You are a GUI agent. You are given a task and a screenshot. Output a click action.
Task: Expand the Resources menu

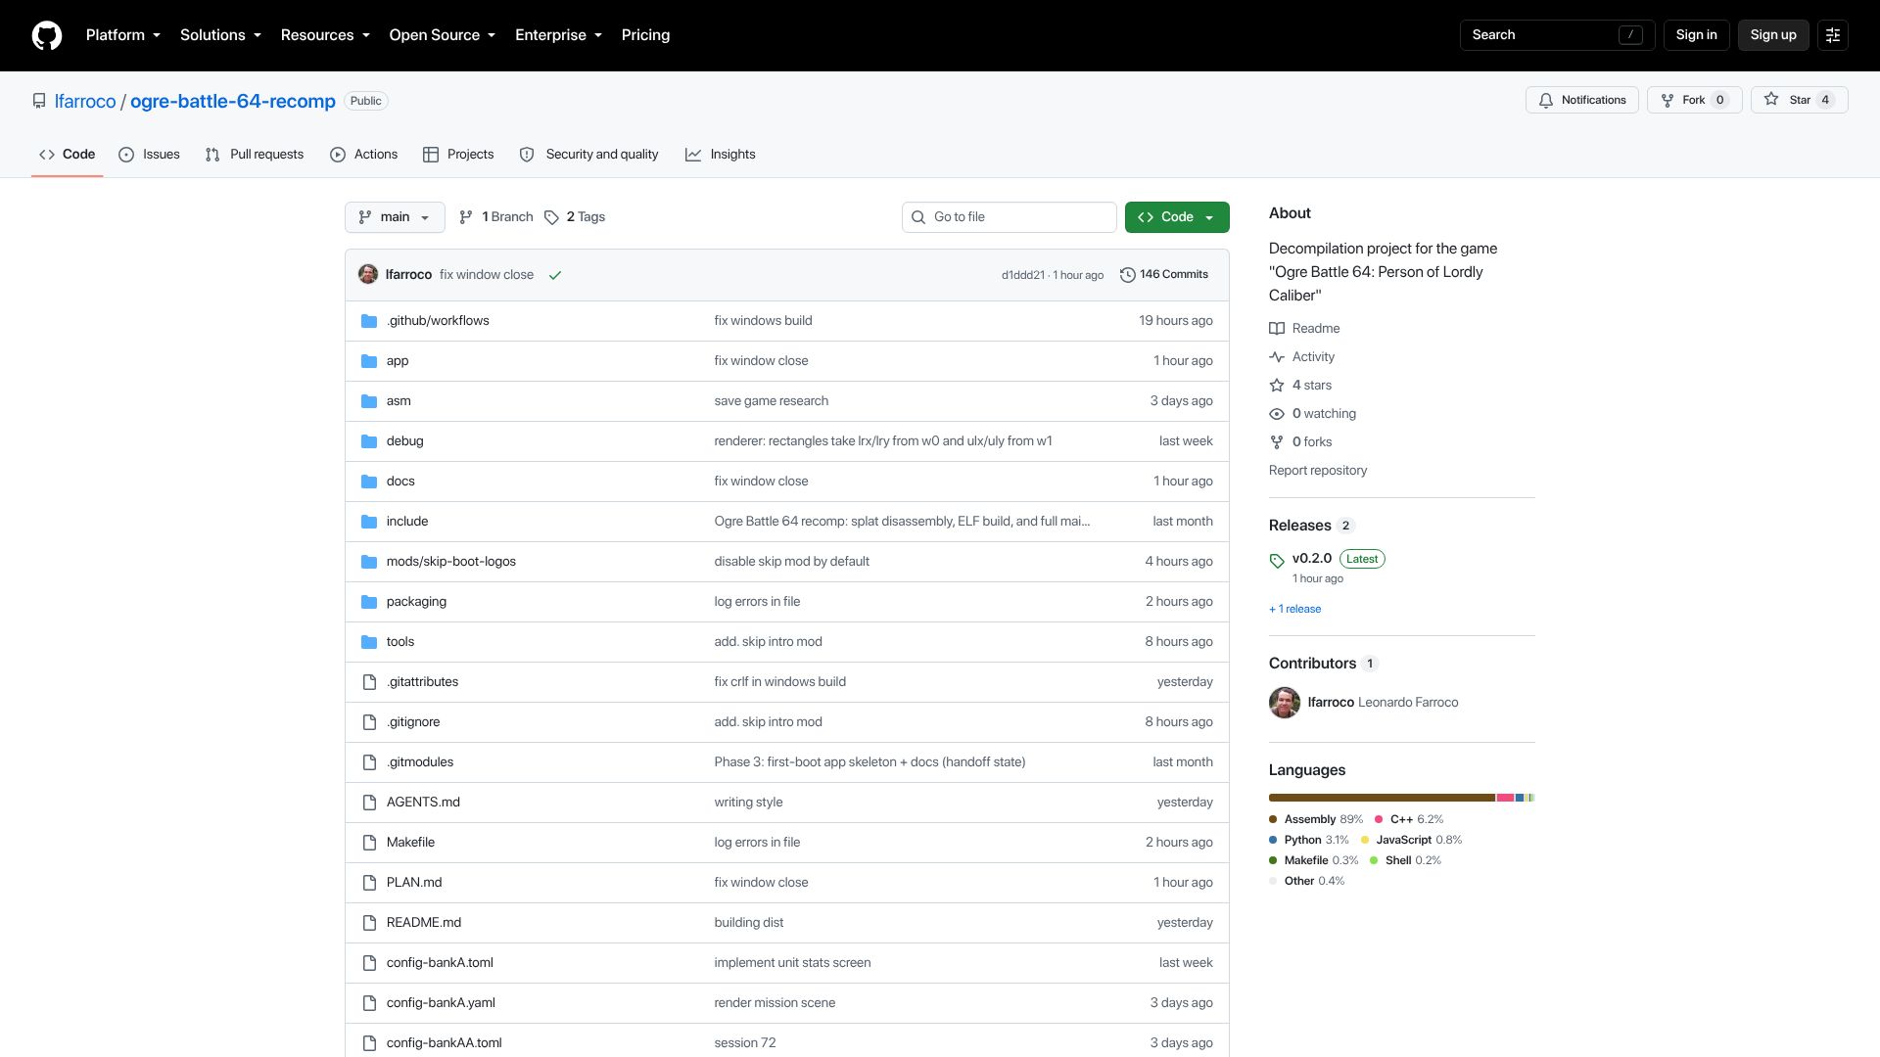point(325,35)
